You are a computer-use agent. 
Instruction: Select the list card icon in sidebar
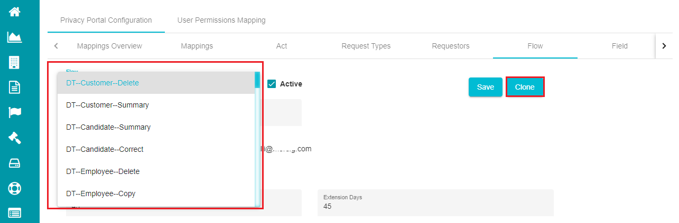pos(15,213)
